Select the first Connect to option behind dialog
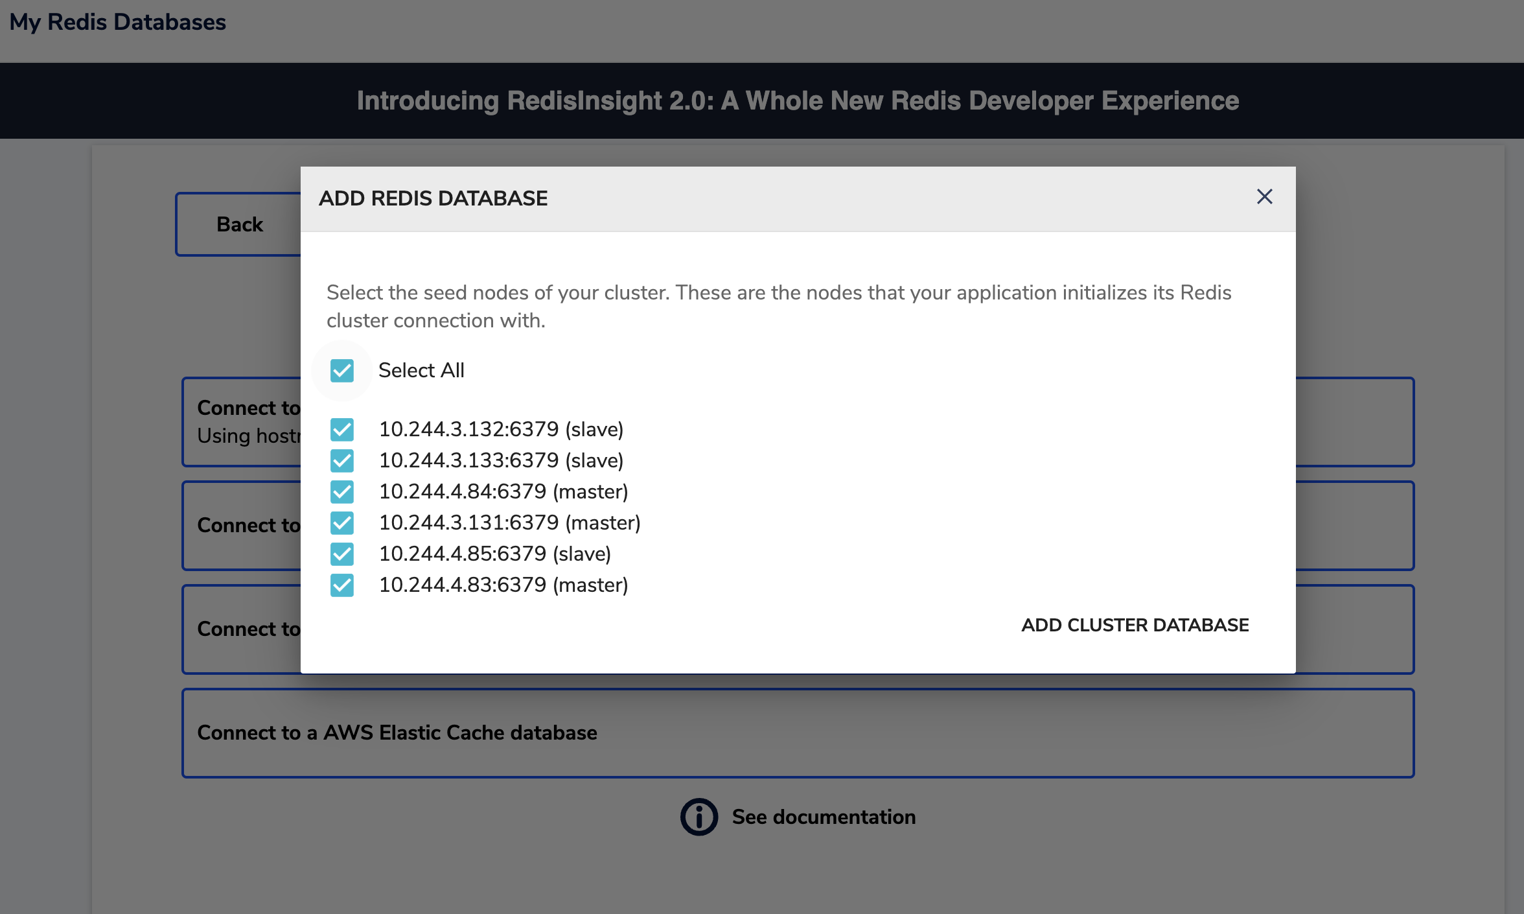This screenshot has width=1524, height=914. [x=246, y=421]
